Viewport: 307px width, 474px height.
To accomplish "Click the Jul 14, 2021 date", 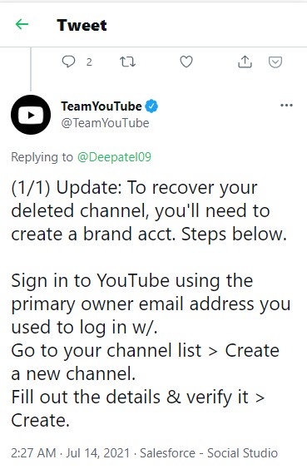I will click(x=97, y=453).
